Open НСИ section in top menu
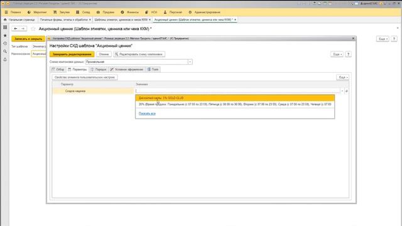The width and height of the screenshot is (402, 226). click(151, 12)
